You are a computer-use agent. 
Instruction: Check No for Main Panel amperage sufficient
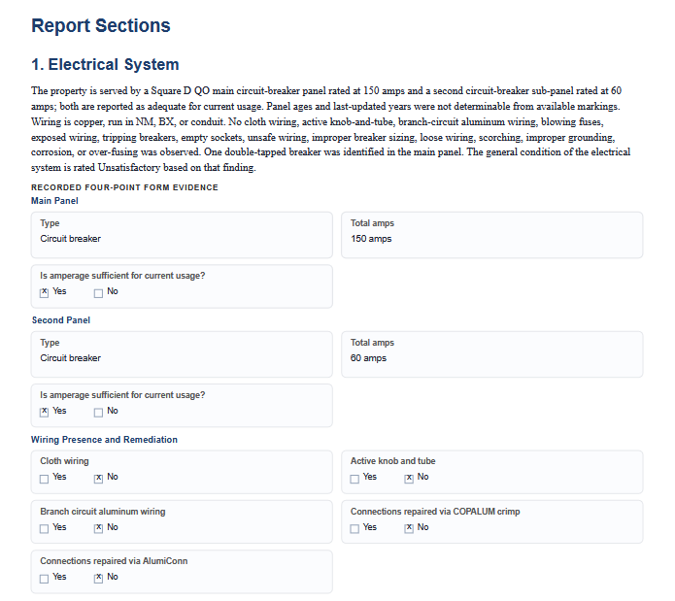pyautogui.click(x=99, y=293)
